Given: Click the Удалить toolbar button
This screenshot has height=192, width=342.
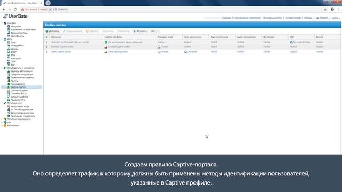Looking at the screenshot, I should tap(92, 31).
